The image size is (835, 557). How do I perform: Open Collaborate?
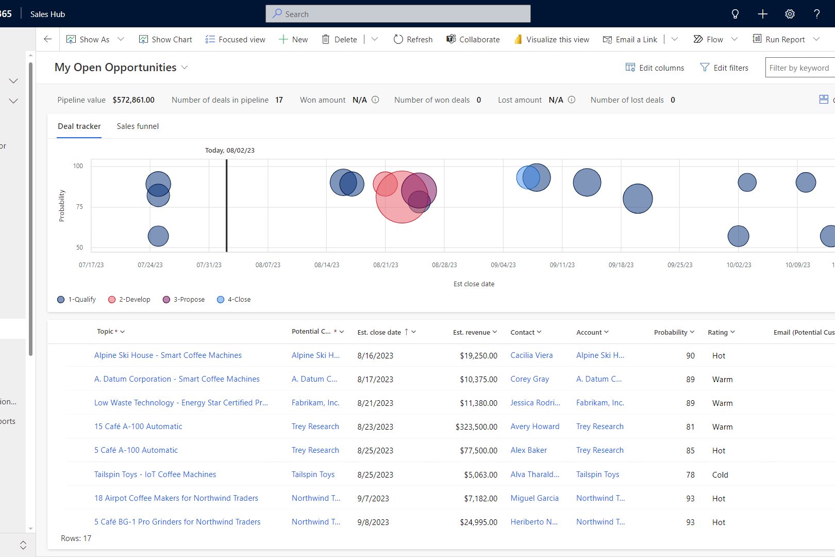[473, 39]
